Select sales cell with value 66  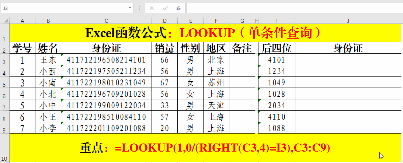[x=165, y=60]
